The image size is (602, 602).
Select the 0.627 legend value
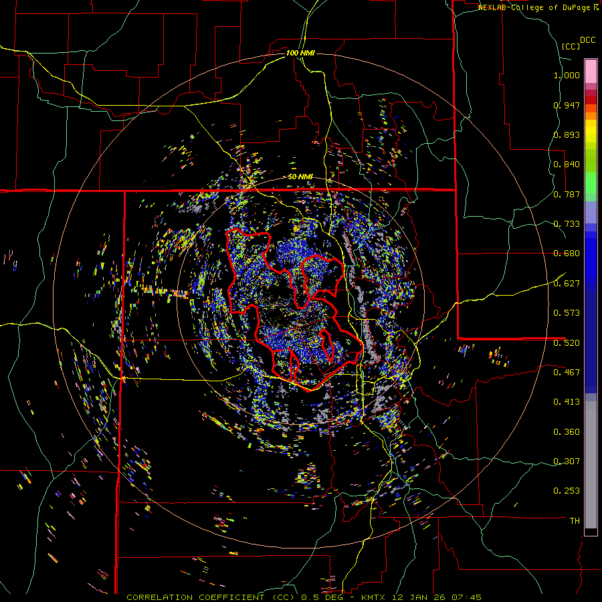click(x=567, y=284)
